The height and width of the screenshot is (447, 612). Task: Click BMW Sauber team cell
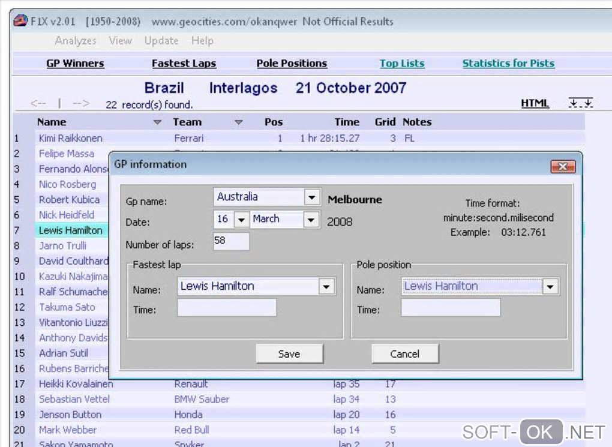(x=202, y=399)
